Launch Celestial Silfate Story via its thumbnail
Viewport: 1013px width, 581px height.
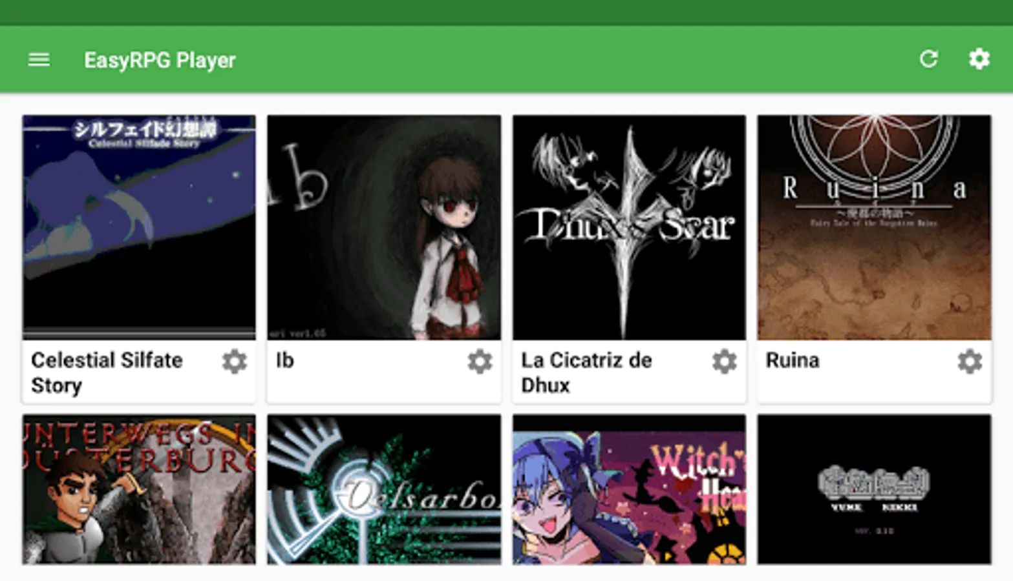(139, 227)
